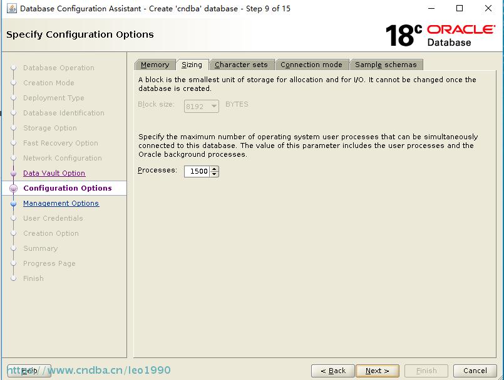504x380 pixels.
Task: Go to Management Options step
Action: point(61,203)
